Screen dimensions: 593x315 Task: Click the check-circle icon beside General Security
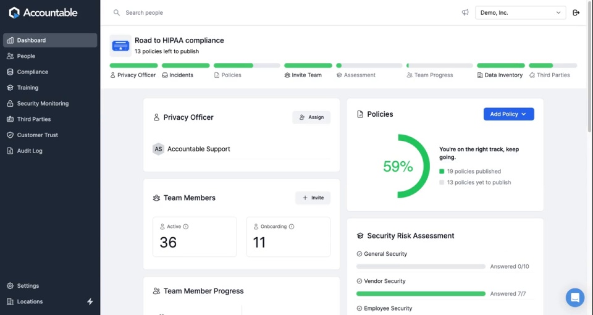tap(360, 254)
